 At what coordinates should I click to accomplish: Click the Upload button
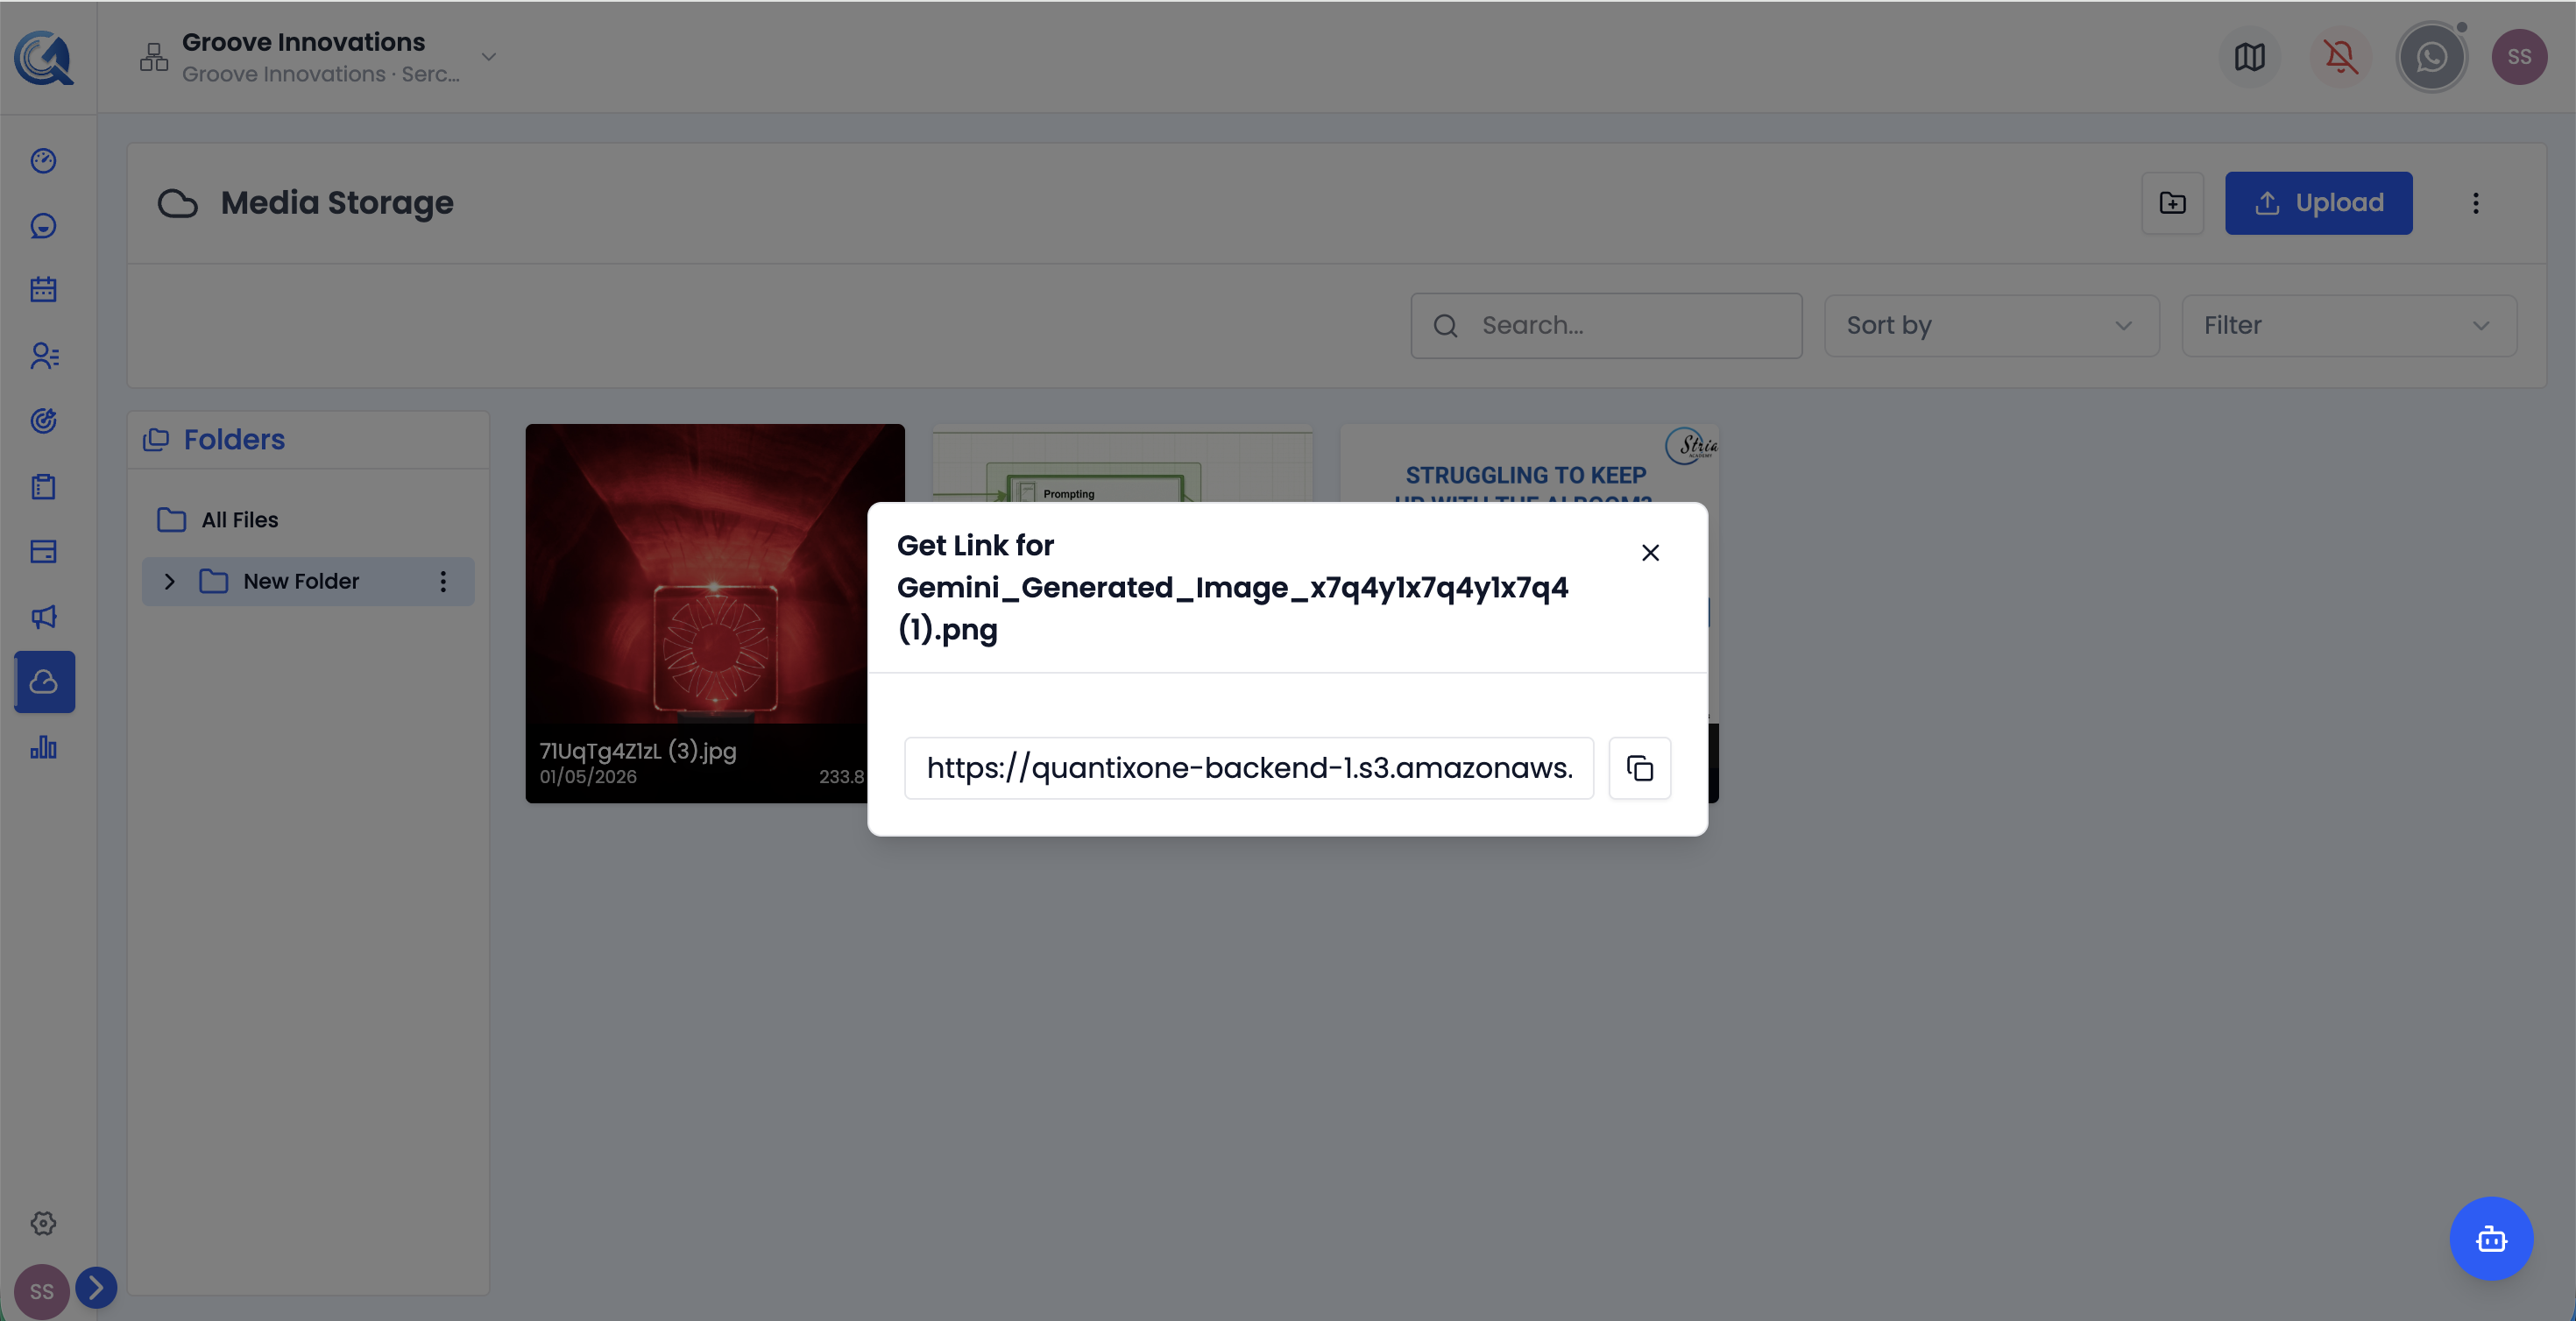(x=2318, y=203)
